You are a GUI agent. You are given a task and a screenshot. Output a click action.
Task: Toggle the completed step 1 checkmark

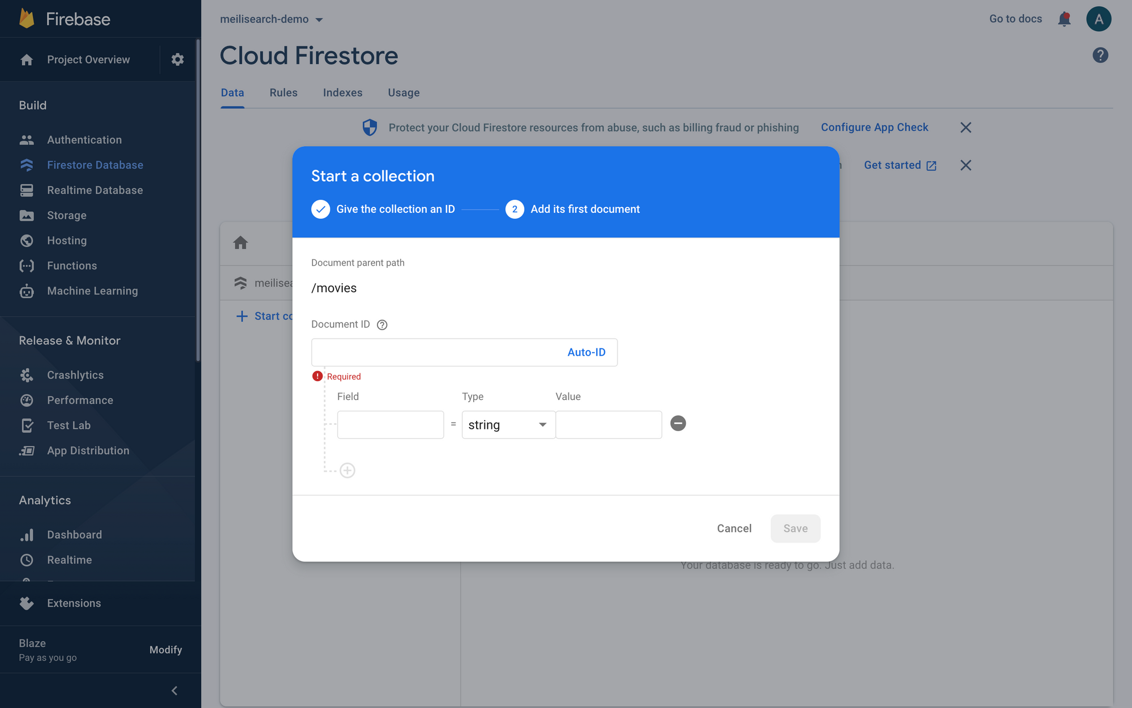321,208
